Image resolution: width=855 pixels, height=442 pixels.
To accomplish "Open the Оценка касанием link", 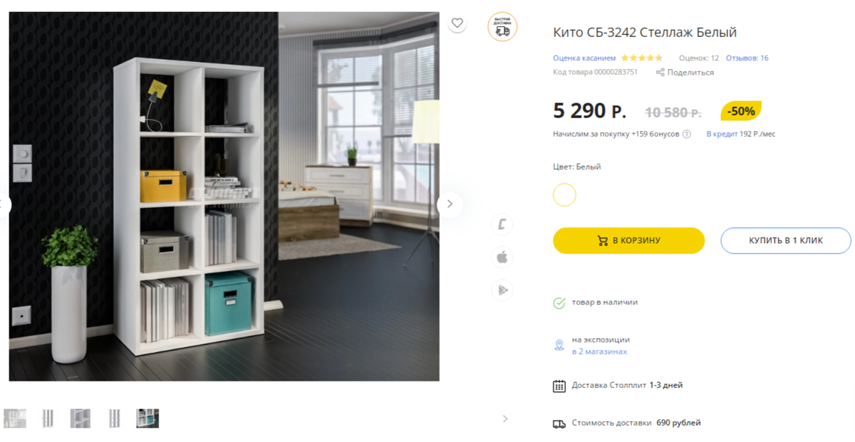I will click(584, 58).
